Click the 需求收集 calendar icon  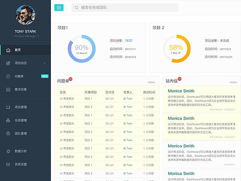click(8, 90)
